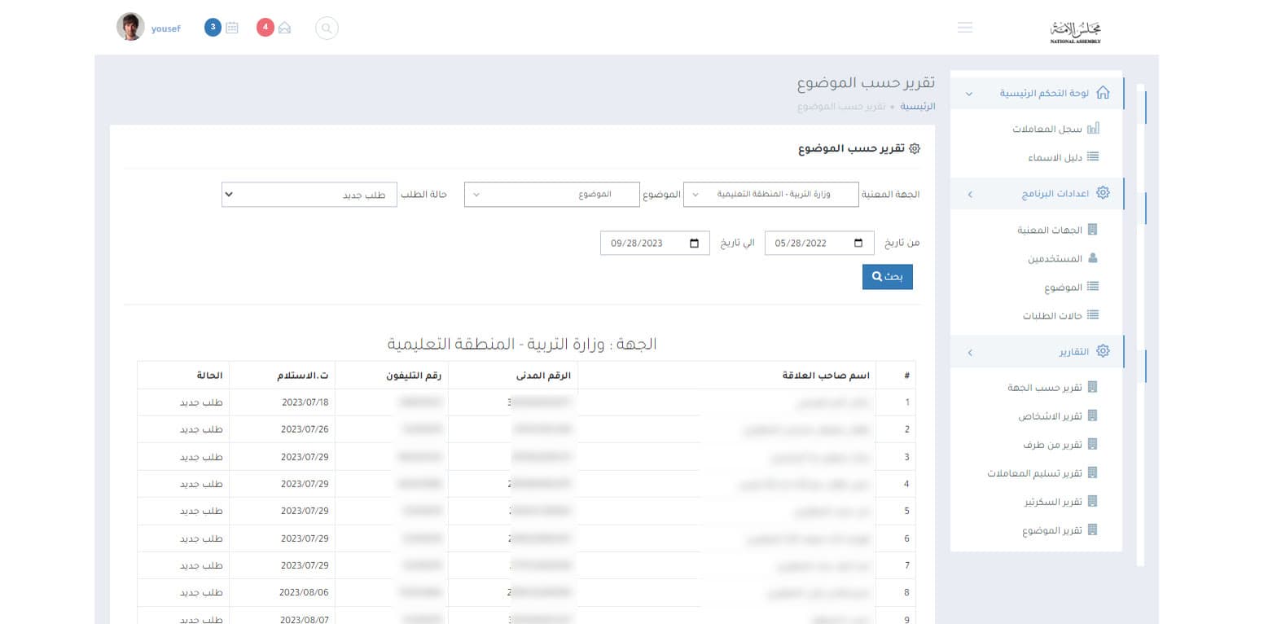Viewport: 1277px width, 624px height.
Task: Click the list icon for حالات الطلبات
Action: coord(1093,315)
